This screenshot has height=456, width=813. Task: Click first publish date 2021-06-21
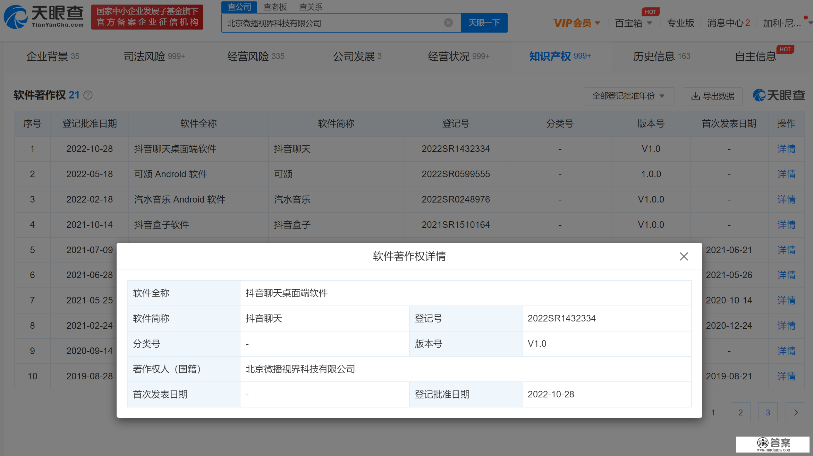[729, 250]
